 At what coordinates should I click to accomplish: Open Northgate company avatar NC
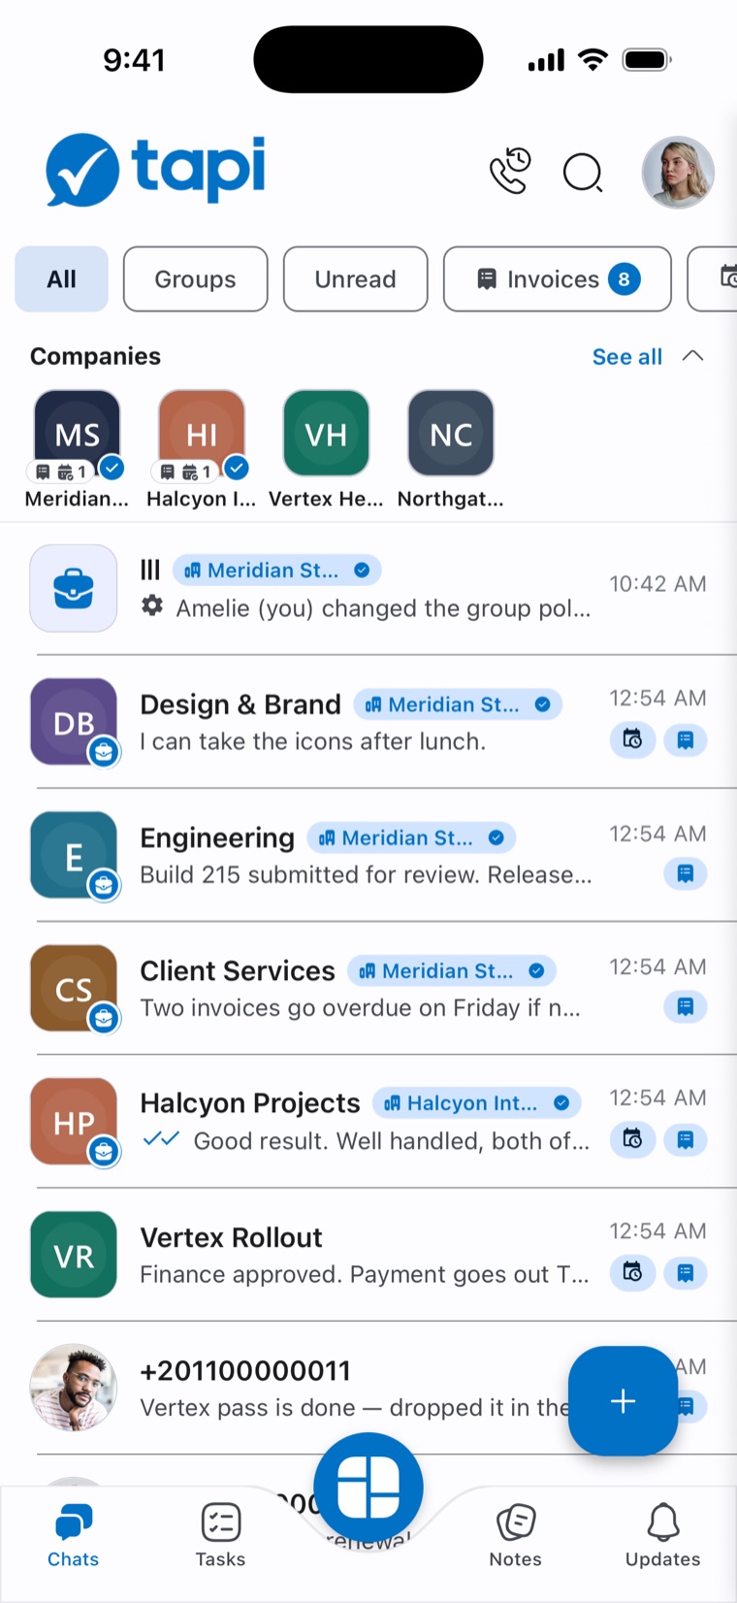(x=451, y=433)
